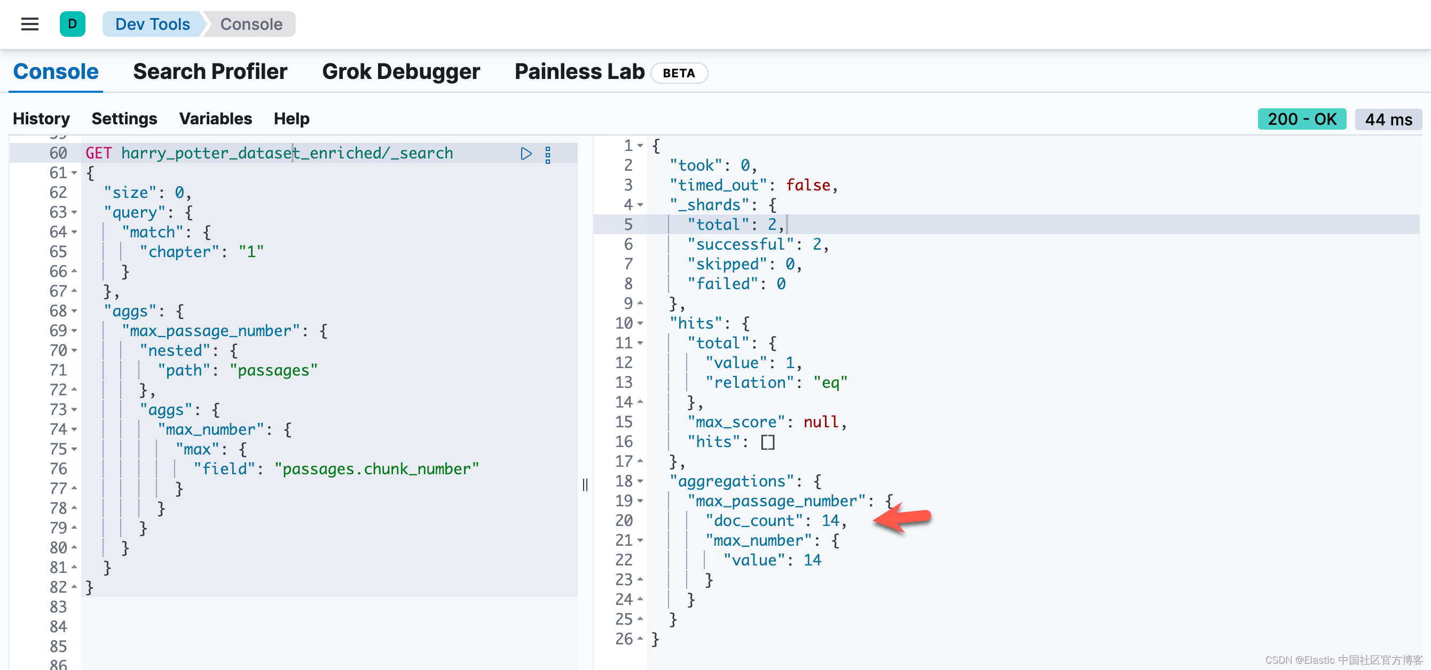Collapse the query block fold arrow at line 63
1431x670 pixels.
pos(74,213)
